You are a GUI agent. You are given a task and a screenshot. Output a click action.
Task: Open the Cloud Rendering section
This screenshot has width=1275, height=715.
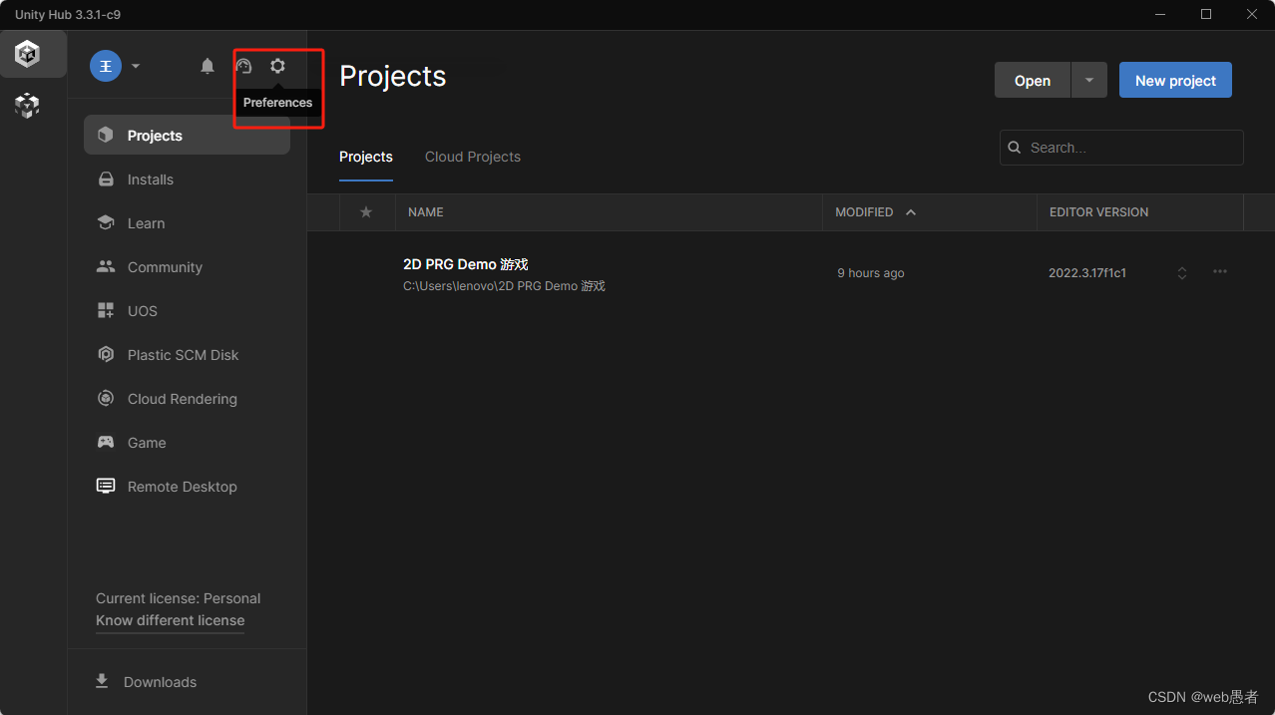(x=182, y=398)
